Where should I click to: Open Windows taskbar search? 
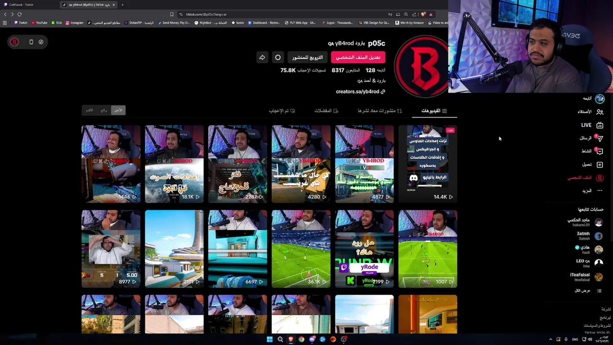[280, 339]
